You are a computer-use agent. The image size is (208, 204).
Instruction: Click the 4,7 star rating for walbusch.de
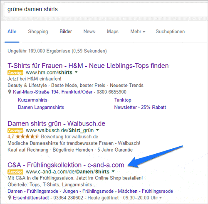[x=23, y=137]
